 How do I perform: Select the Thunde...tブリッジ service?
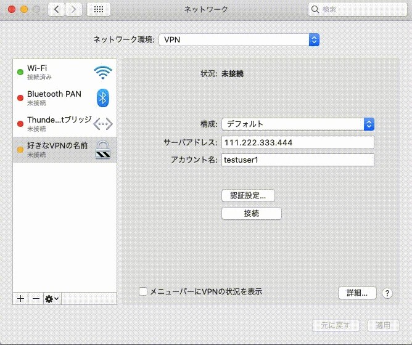pyautogui.click(x=65, y=124)
